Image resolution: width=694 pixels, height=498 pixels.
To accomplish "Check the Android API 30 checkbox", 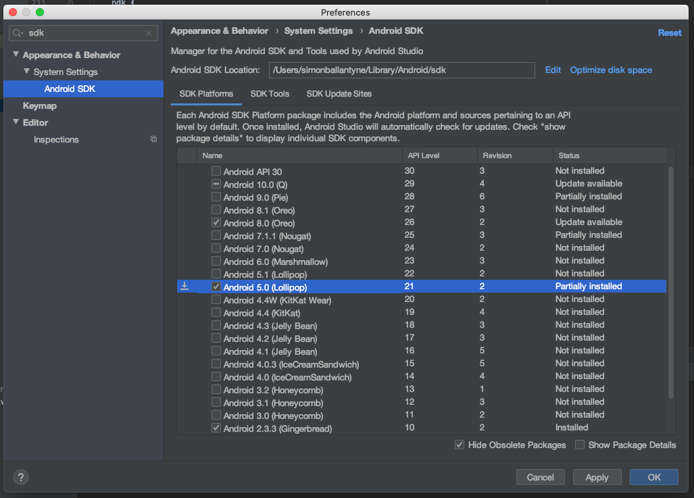I will click(216, 171).
